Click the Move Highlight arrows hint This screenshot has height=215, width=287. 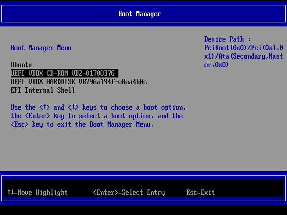click(x=38, y=193)
